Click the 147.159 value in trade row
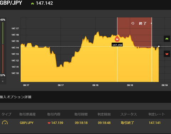This screenshot has height=134, width=171. (x=57, y=123)
